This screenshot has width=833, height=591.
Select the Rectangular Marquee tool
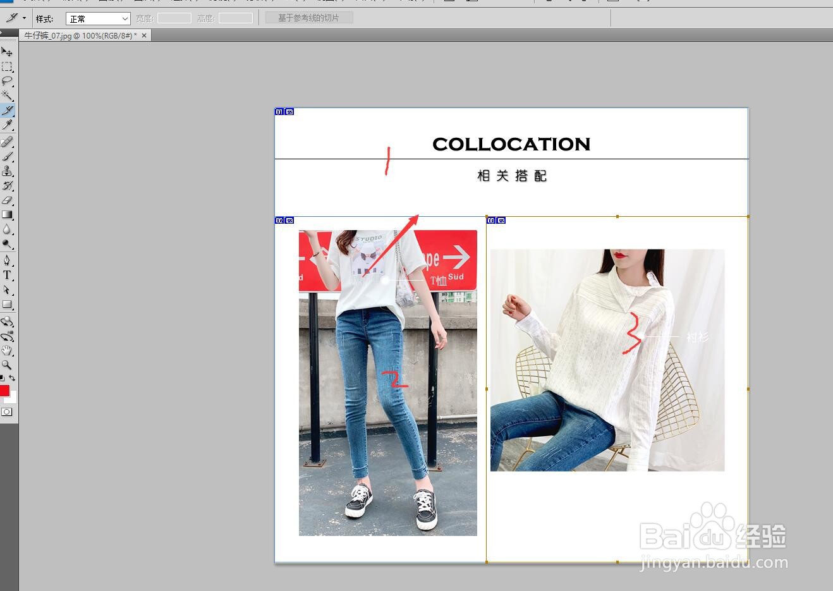(x=7, y=66)
